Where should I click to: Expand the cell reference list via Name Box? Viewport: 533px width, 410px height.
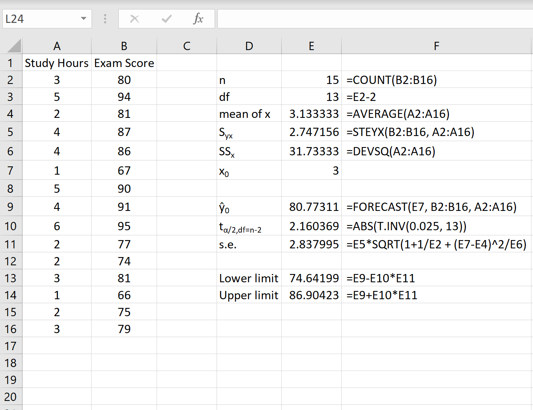click(83, 18)
